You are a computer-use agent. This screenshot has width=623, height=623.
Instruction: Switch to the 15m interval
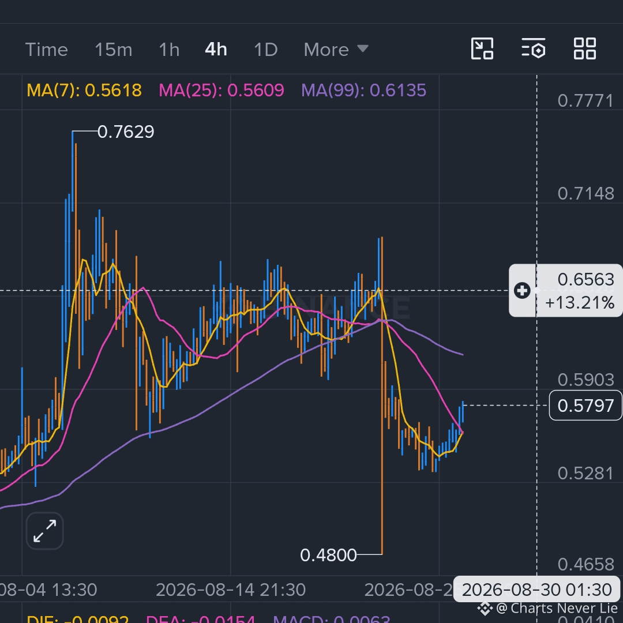click(x=113, y=50)
